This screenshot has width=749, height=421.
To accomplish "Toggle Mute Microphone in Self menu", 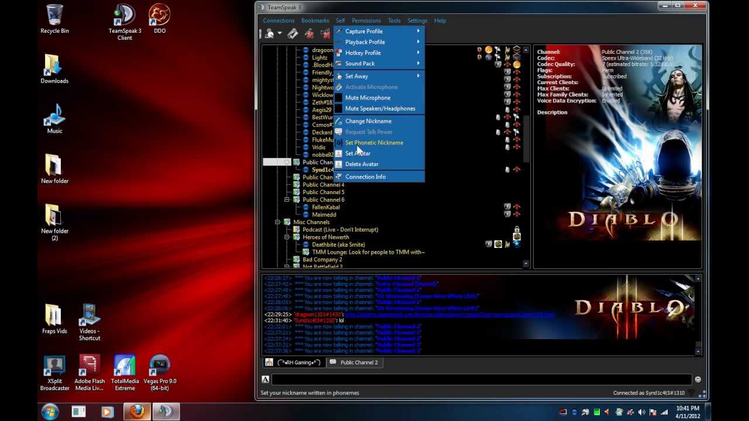I will pos(379,98).
